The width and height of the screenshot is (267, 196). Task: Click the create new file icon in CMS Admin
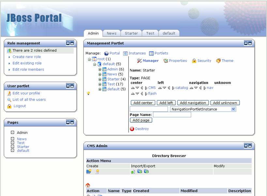coord(97,172)
